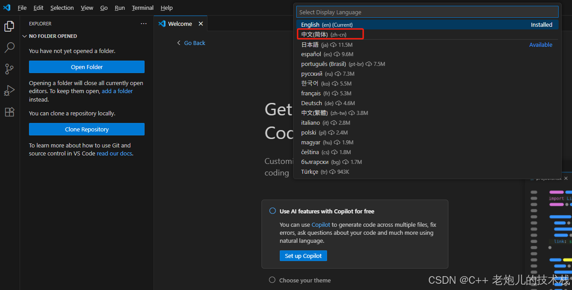Select 한국어 (ko) language

pyautogui.click(x=427, y=84)
